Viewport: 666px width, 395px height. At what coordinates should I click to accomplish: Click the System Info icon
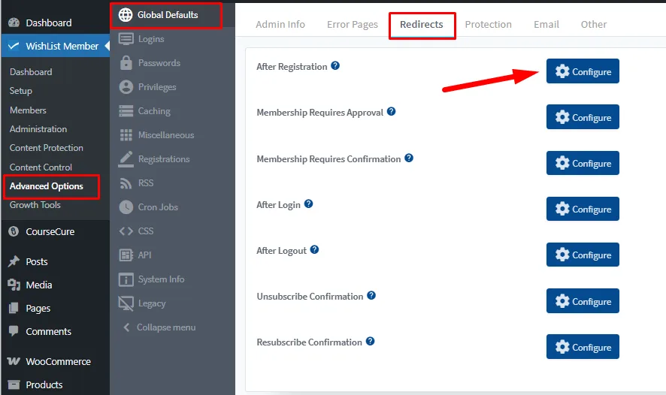[126, 279]
